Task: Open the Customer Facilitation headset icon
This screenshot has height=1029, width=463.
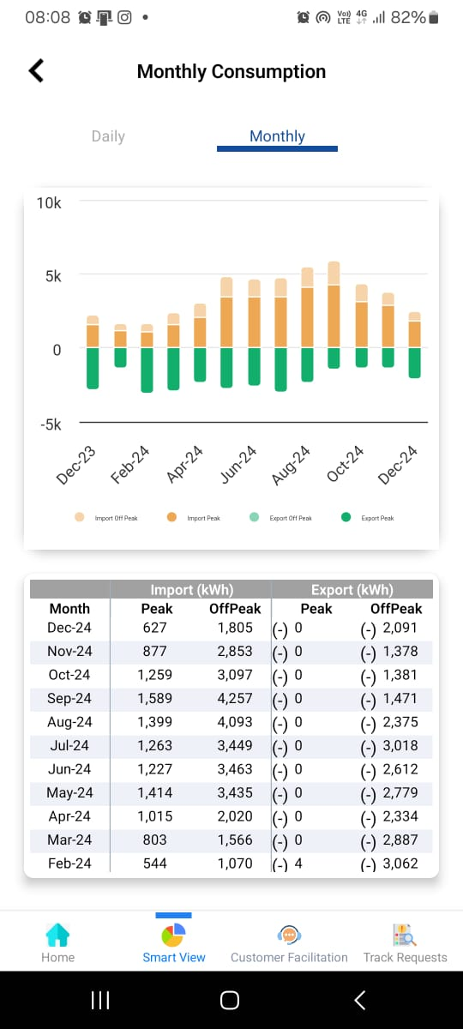Action: (289, 935)
